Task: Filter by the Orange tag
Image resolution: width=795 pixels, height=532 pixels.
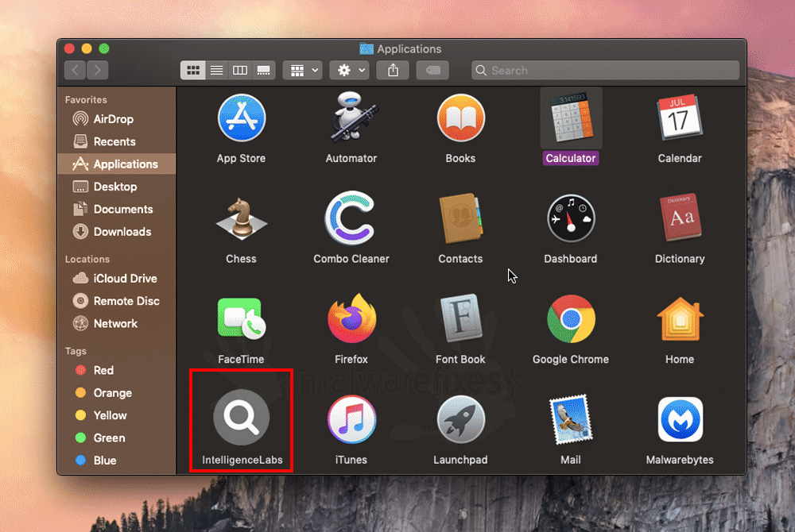Action: pyautogui.click(x=117, y=393)
